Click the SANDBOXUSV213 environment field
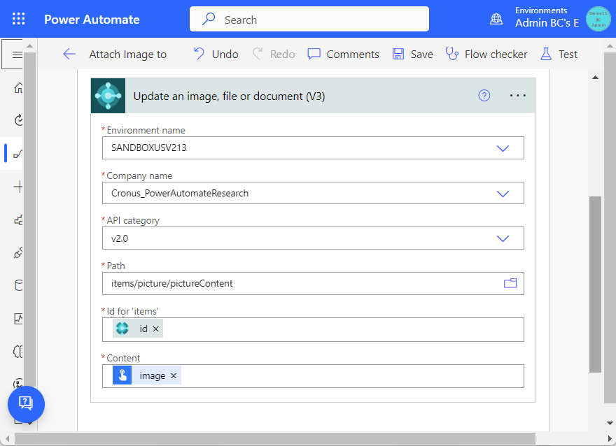Image resolution: width=616 pixels, height=446 pixels. [x=313, y=148]
